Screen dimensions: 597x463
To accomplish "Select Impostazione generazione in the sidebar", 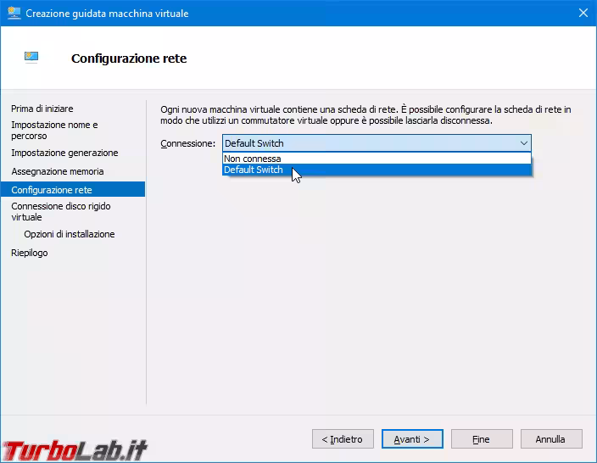I will point(64,153).
